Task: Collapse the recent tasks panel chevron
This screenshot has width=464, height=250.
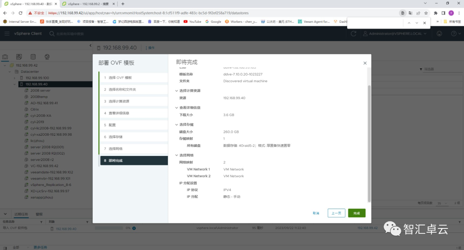Action: pyautogui.click(x=5, y=214)
